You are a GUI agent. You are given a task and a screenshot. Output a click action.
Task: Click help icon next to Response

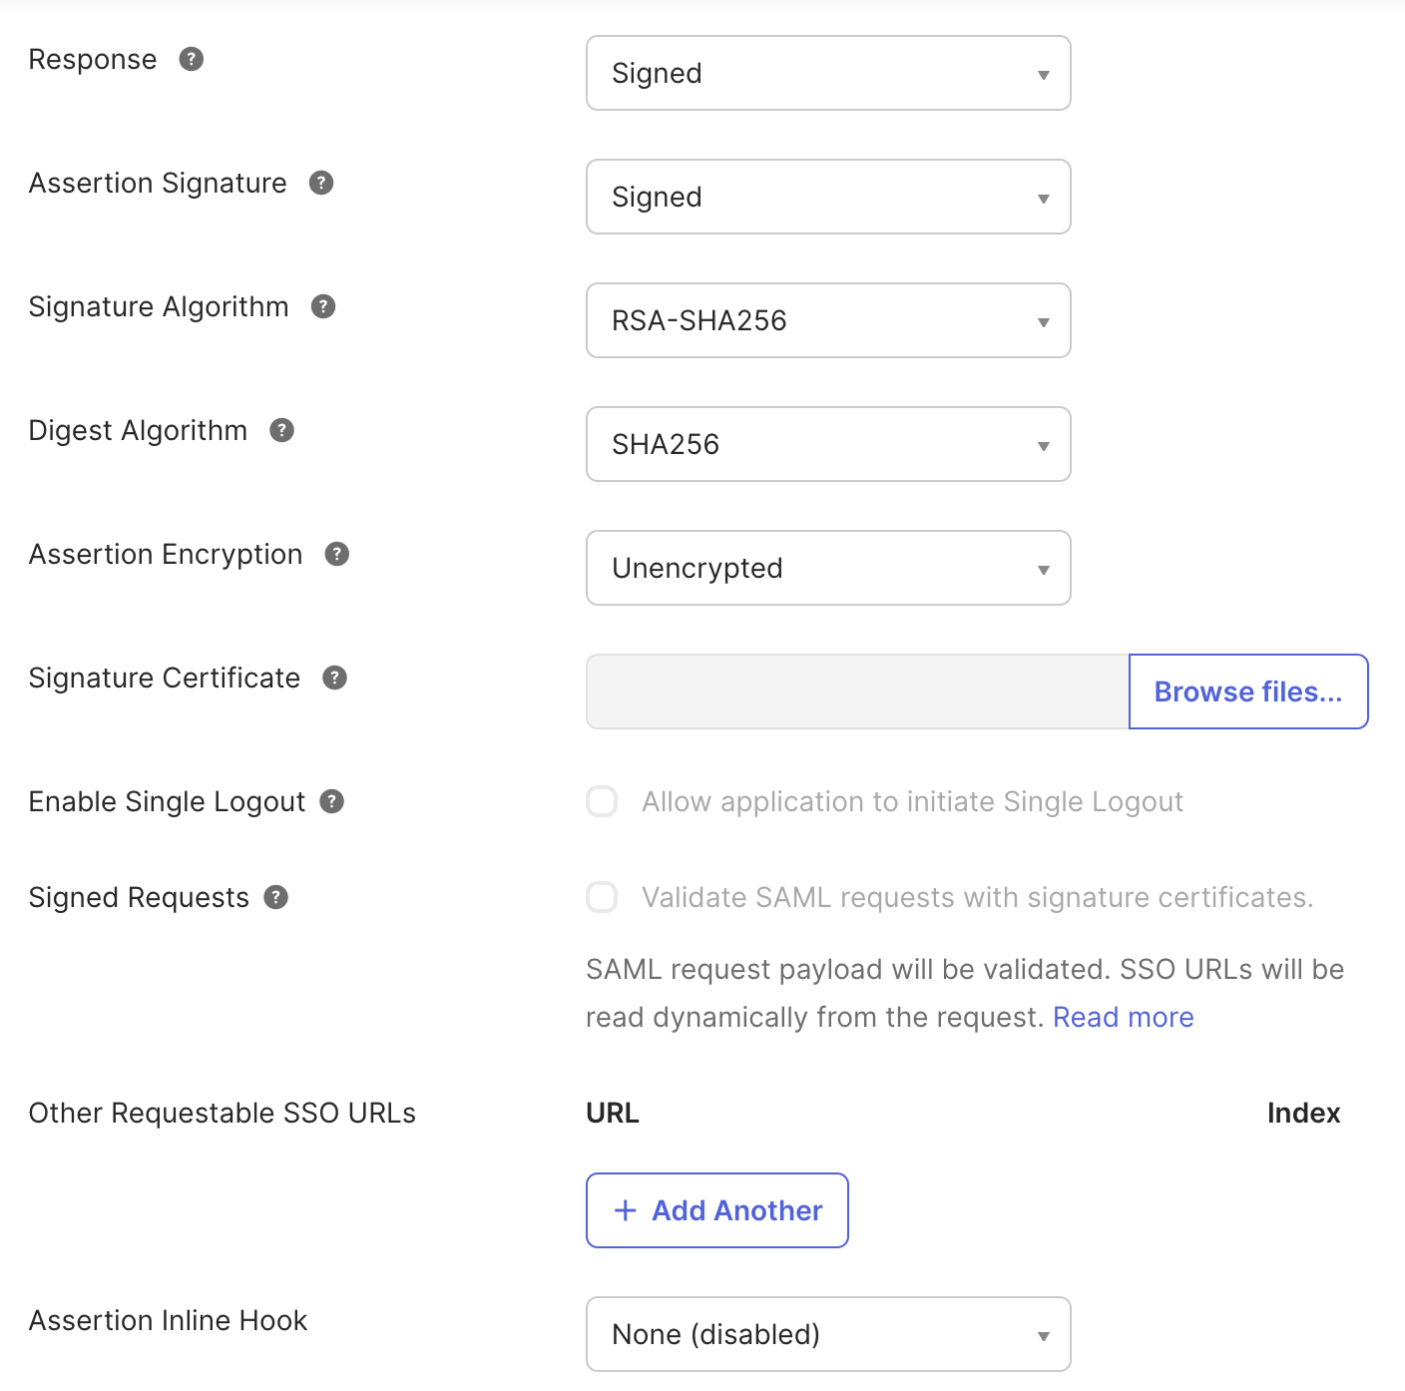point(192,59)
